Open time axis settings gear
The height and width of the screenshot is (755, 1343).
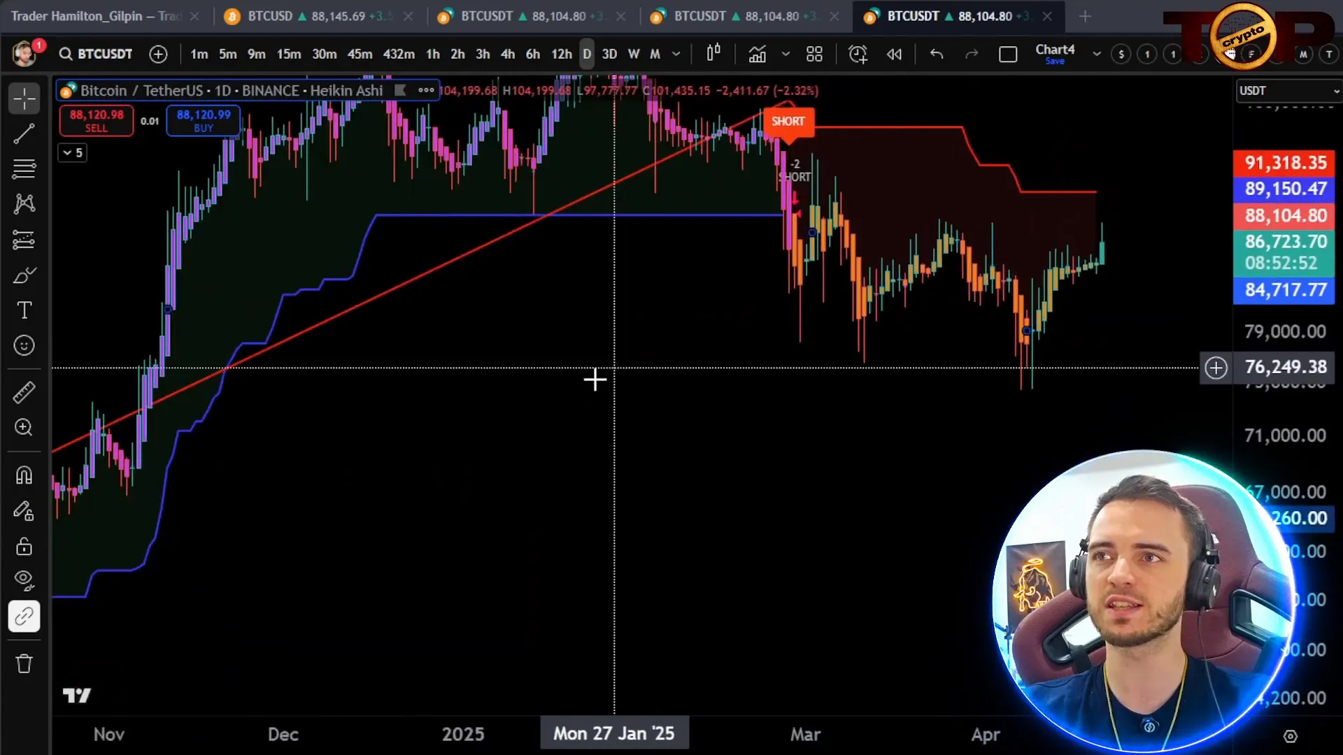[1291, 736]
